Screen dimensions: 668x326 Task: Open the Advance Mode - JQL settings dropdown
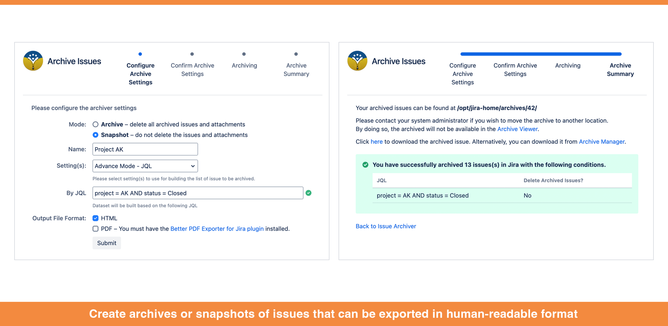tap(145, 166)
